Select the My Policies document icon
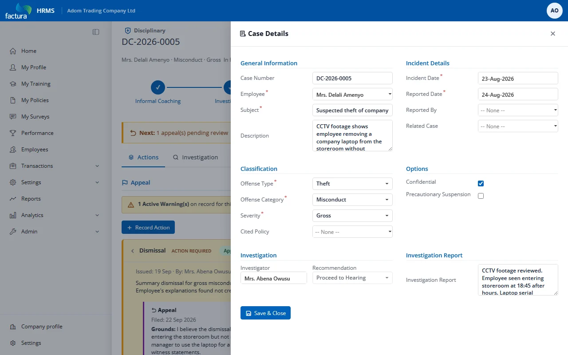Screen dimensions: 568x355 coord(13,100)
